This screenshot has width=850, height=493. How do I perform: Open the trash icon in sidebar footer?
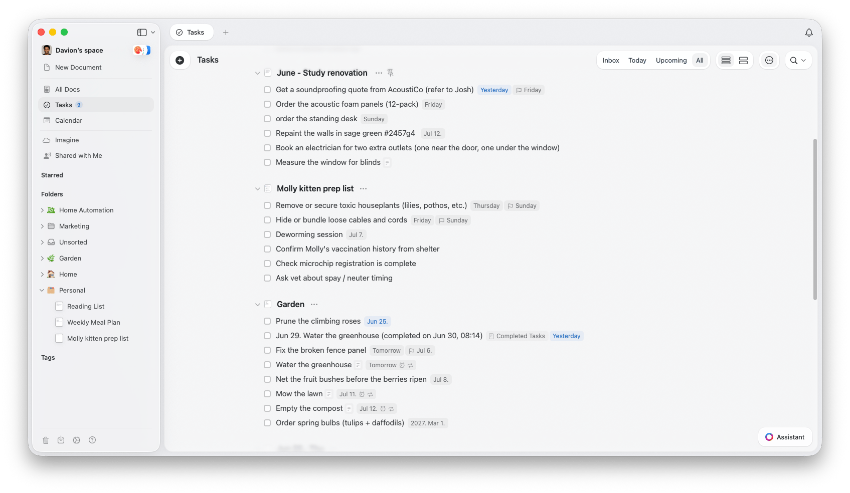pos(46,440)
